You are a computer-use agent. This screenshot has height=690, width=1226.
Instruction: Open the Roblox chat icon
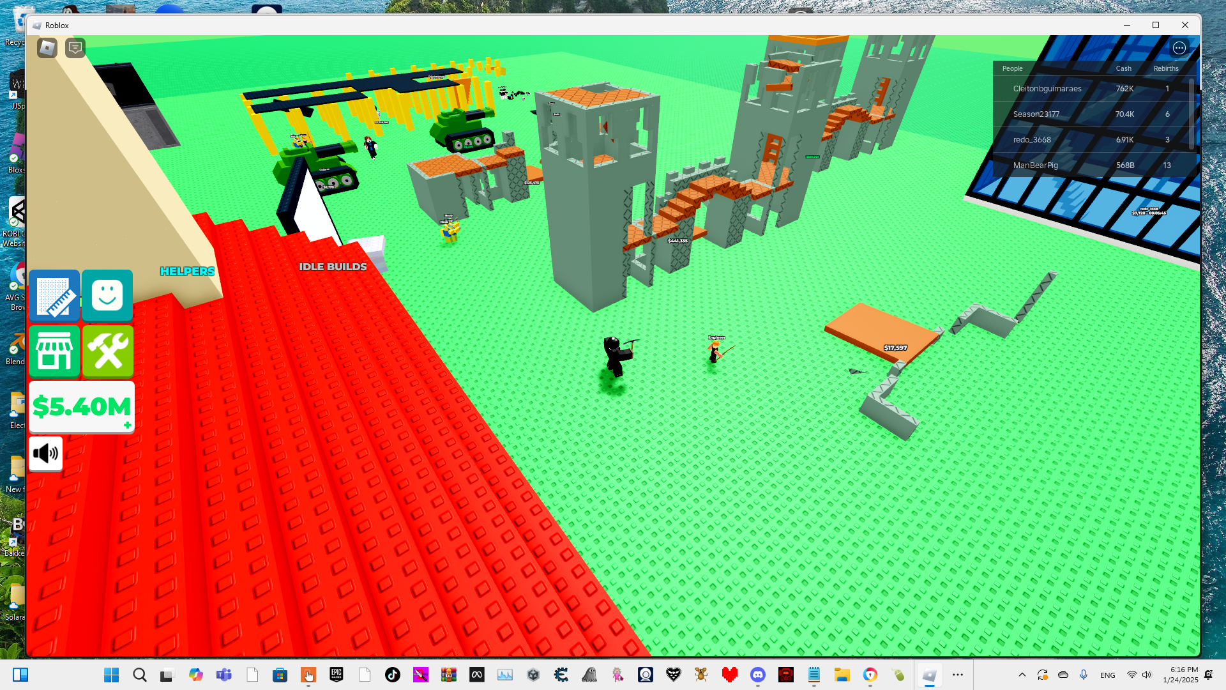(x=75, y=48)
